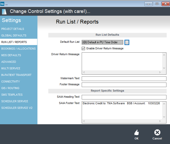Click the Footer Message input field
This screenshot has height=144, width=170.
(124, 85)
